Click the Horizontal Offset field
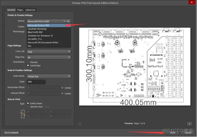 [43, 87]
